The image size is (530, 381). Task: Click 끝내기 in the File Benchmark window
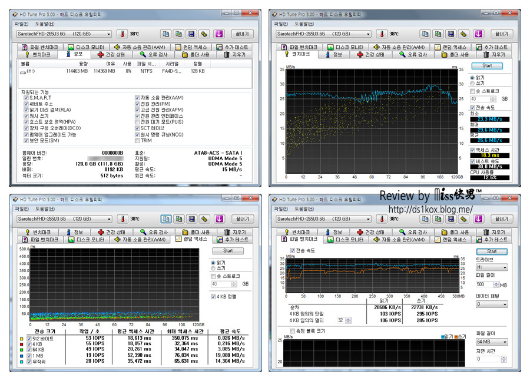tap(502, 219)
